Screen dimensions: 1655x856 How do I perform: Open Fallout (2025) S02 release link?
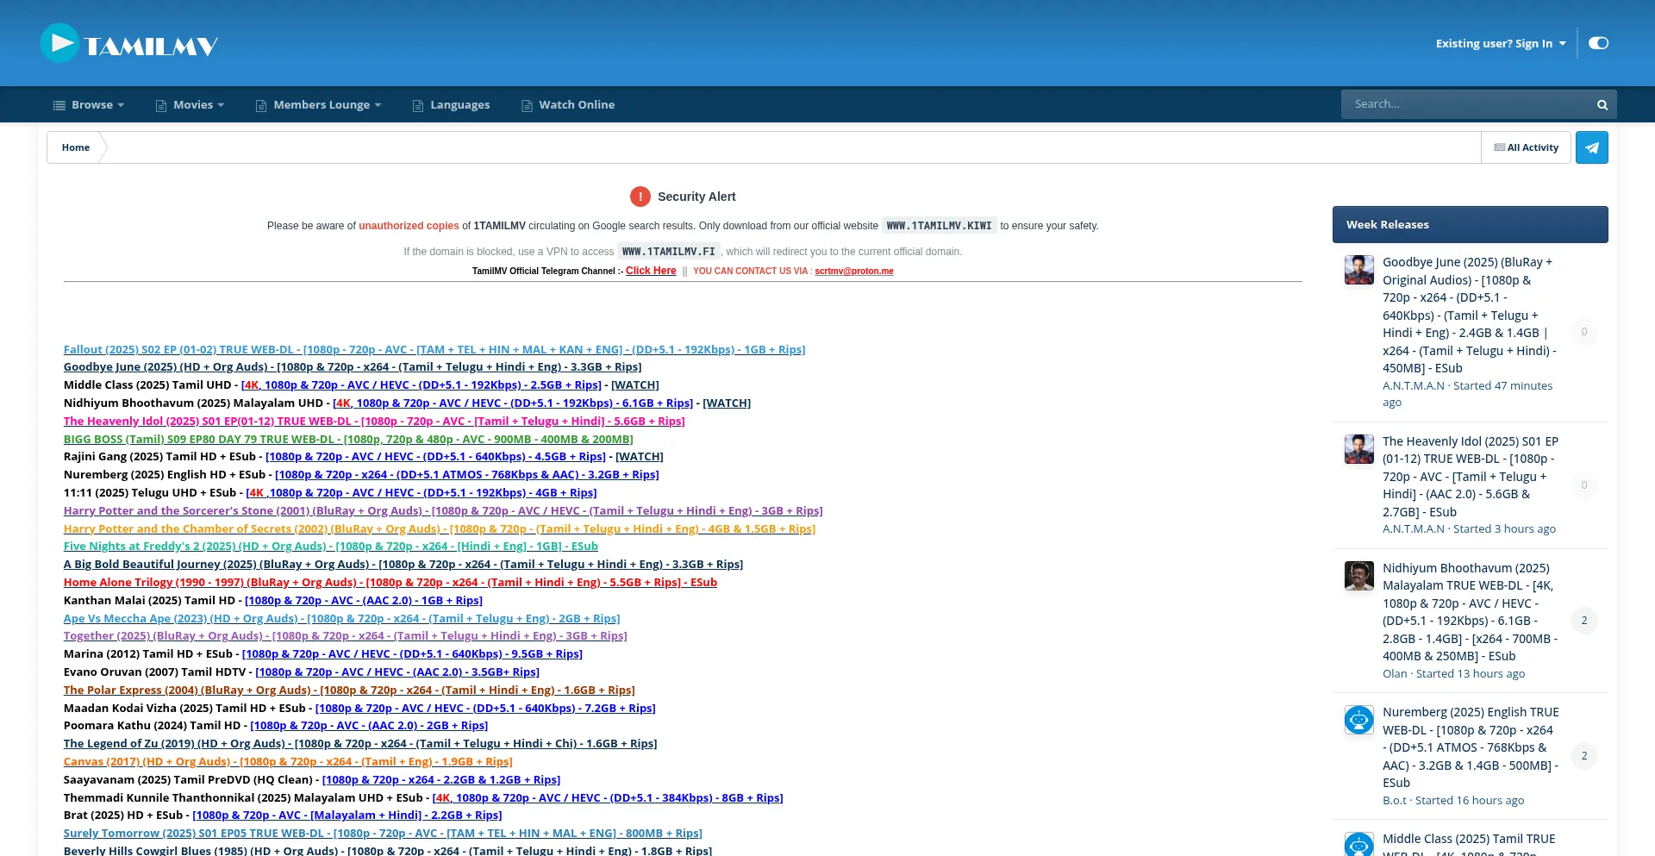click(434, 349)
